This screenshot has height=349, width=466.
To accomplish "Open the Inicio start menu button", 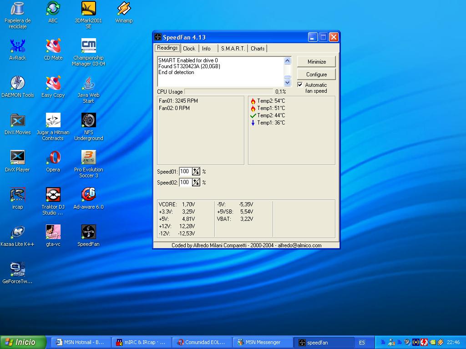I will [23, 342].
